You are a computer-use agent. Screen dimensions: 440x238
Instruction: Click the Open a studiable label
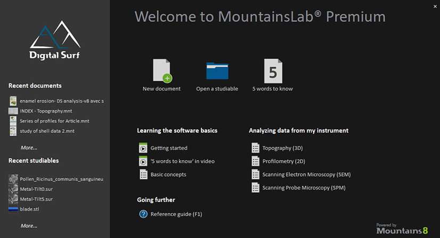pos(217,89)
